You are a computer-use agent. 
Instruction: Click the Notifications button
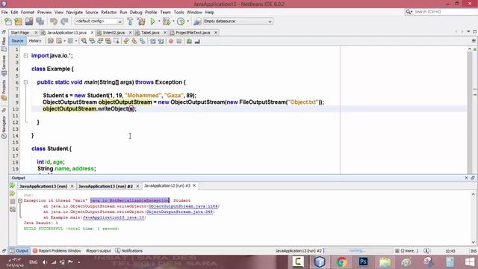(x=129, y=251)
